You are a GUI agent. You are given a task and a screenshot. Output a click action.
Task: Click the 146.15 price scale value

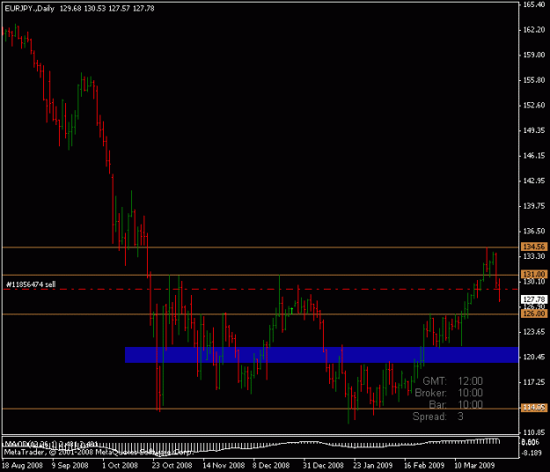534,156
